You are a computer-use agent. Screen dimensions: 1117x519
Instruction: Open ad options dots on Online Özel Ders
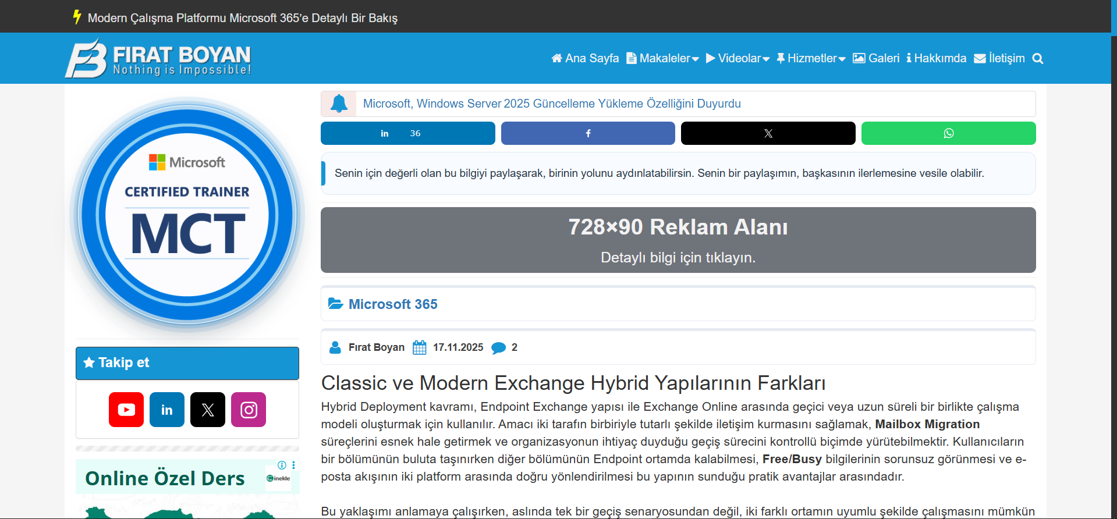pos(293,465)
